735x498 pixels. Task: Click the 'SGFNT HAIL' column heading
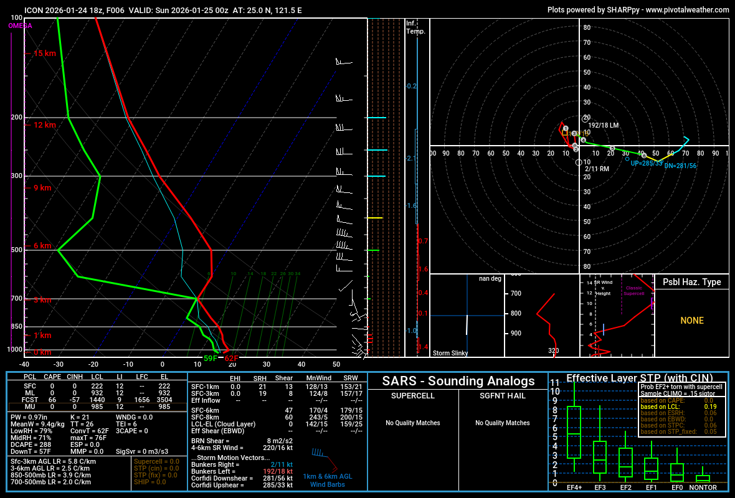click(x=502, y=396)
